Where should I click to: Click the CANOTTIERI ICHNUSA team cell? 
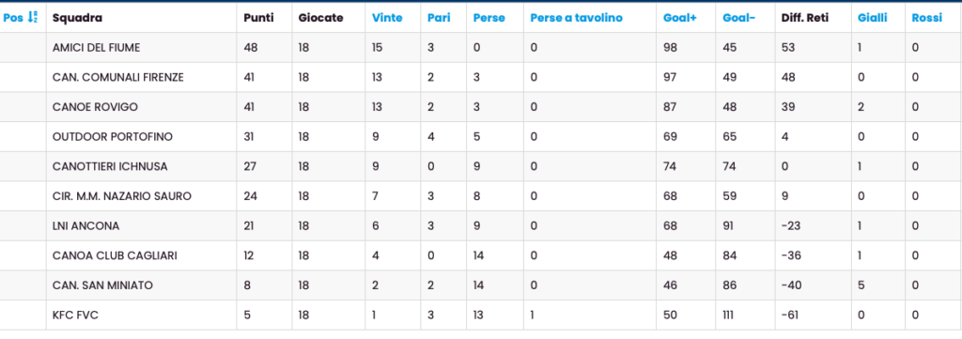tap(141, 166)
